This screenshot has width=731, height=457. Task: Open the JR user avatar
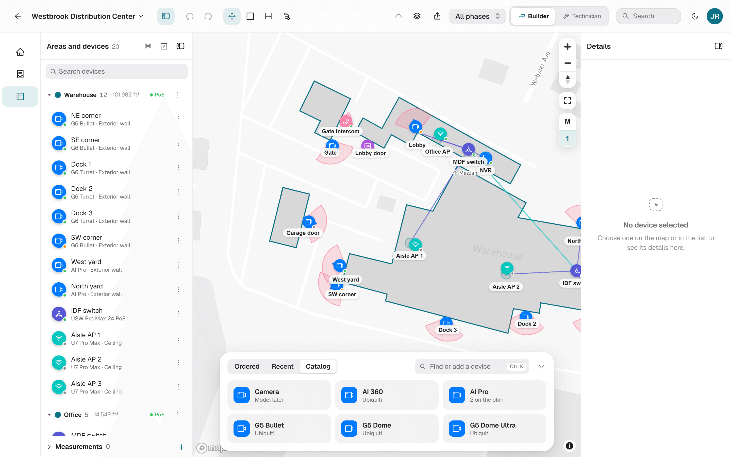(x=715, y=16)
